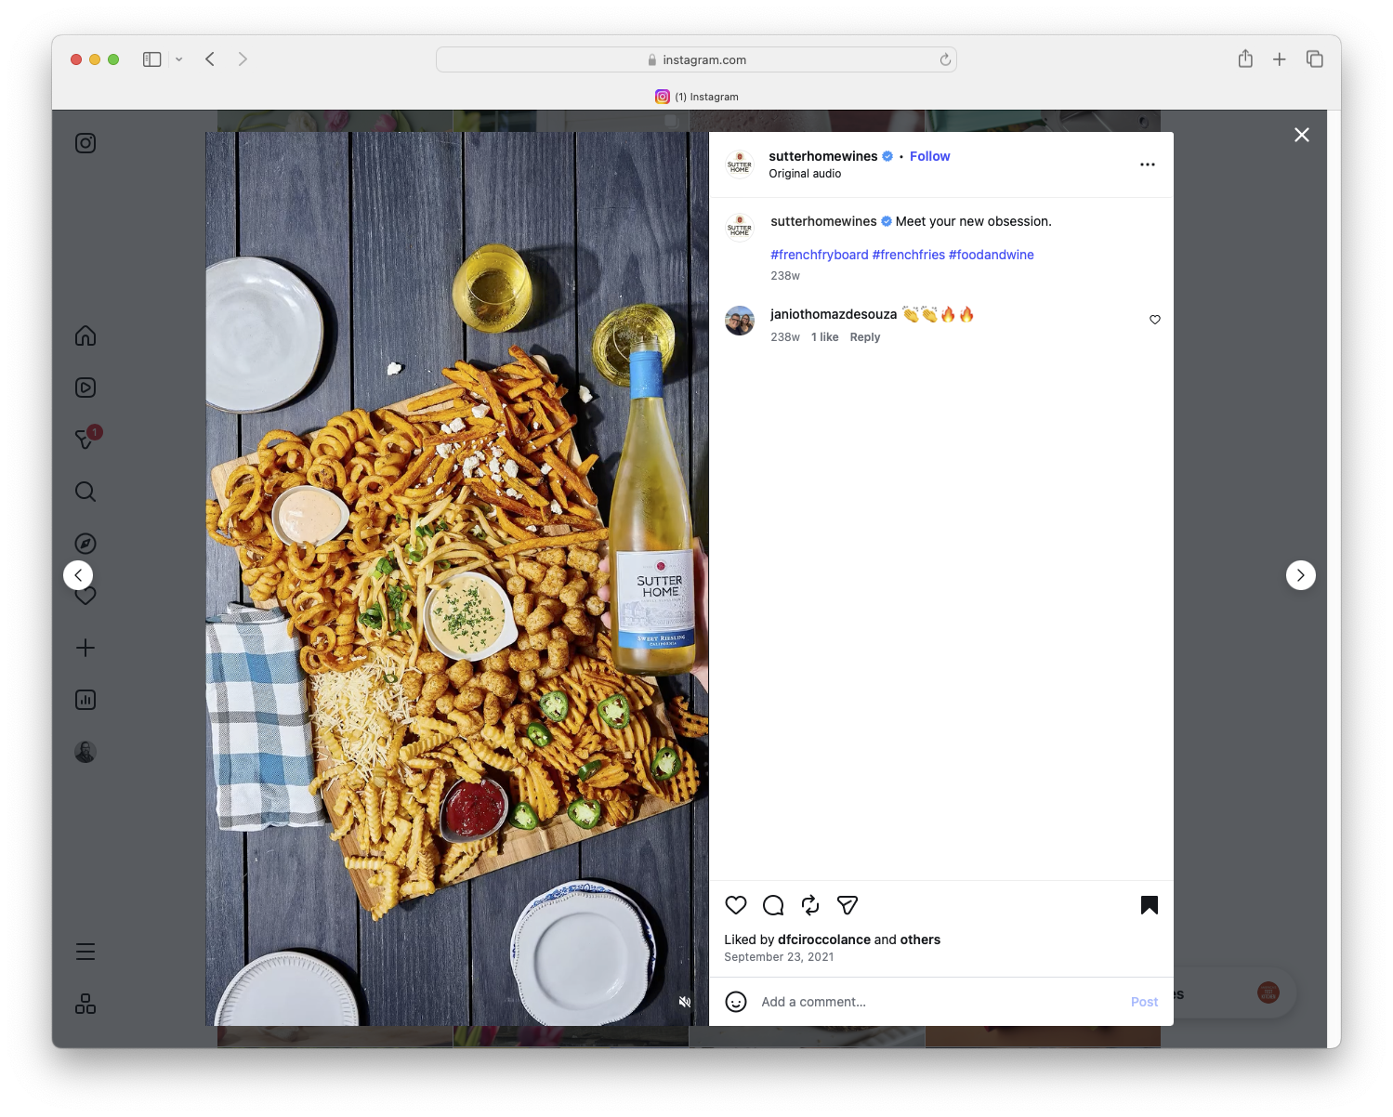Image resolution: width=1393 pixels, height=1117 pixels.
Task: Like the post with heart icon
Action: coord(736,905)
